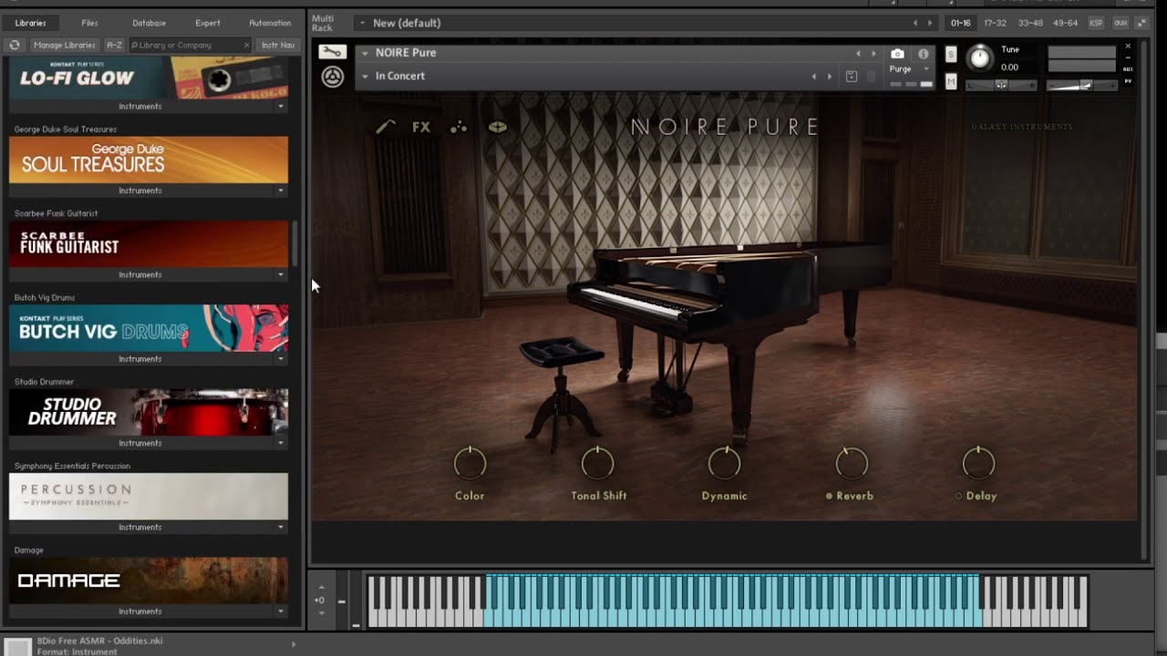Screen dimensions: 1167x656
Task: Click the save snapshot disk icon
Action: click(851, 77)
